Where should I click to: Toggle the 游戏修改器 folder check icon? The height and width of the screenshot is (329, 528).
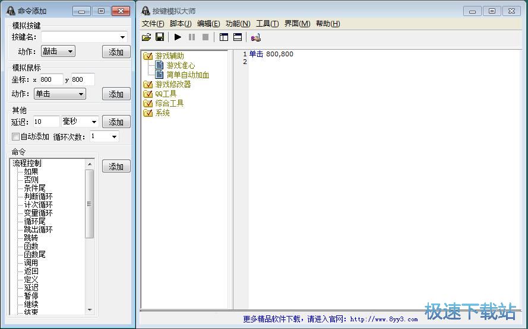(148, 85)
